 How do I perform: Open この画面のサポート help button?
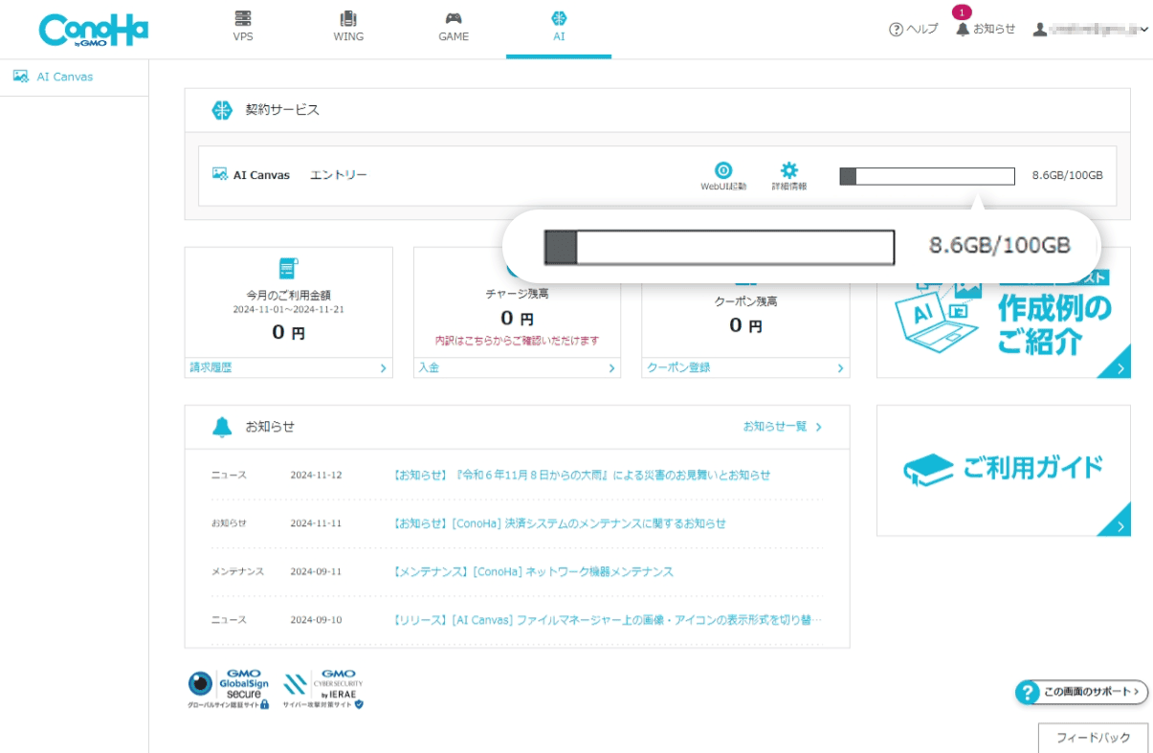[x=1081, y=692]
